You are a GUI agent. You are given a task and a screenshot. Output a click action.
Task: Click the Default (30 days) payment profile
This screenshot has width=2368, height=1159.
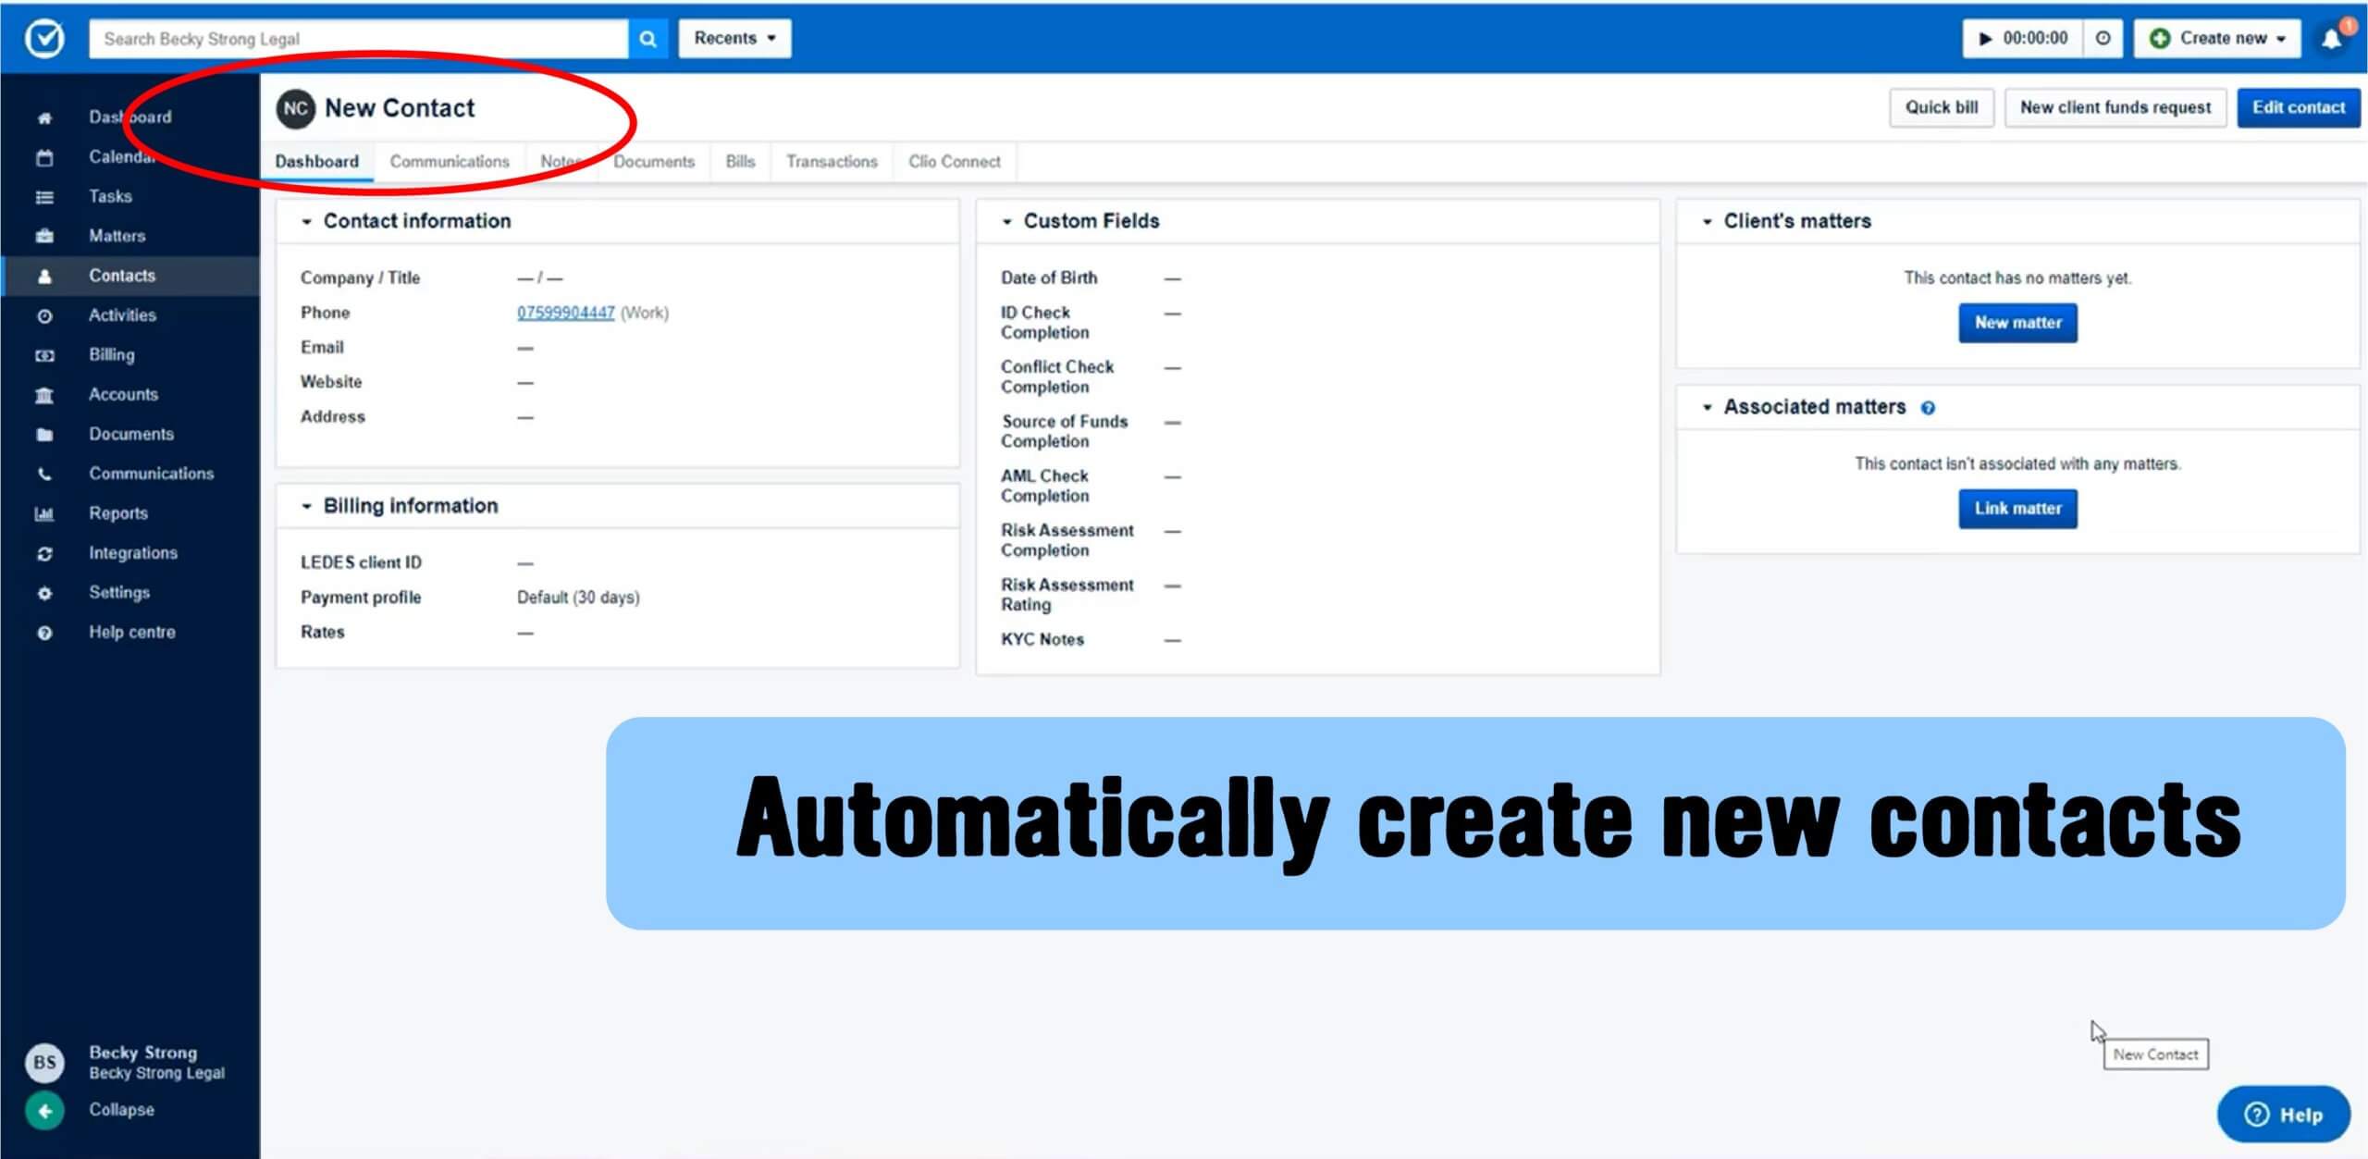point(578,598)
